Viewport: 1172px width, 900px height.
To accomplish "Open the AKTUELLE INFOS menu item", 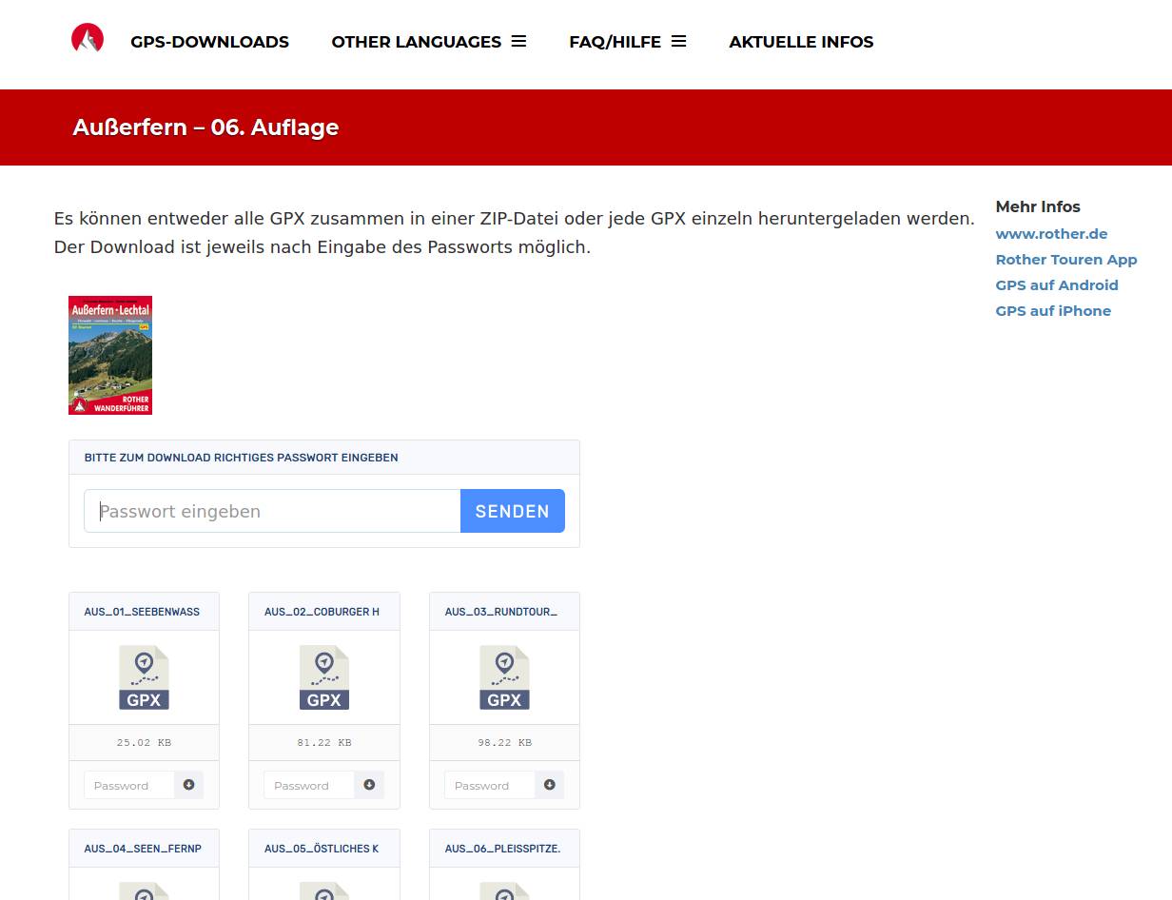I will pos(801,42).
